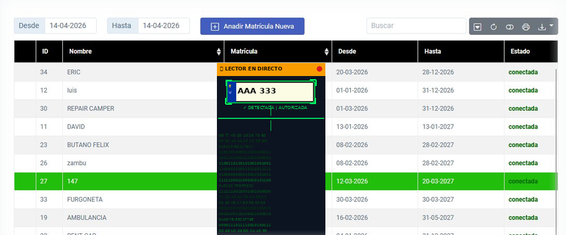This screenshot has height=235, width=566.
Task: Click the Desde column header
Action: point(375,51)
